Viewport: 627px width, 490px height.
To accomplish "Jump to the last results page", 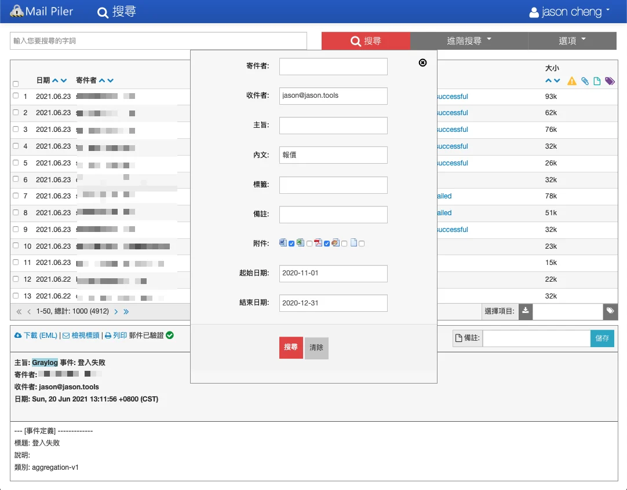I will (x=126, y=311).
